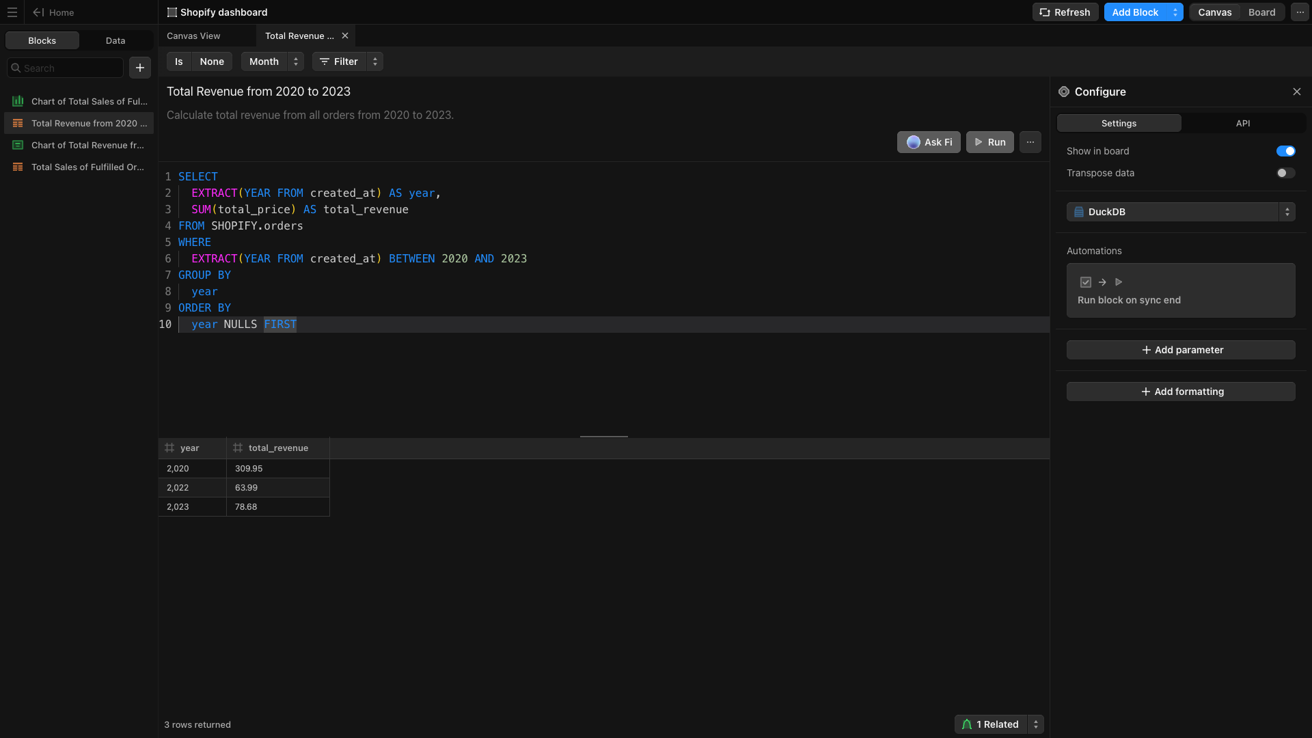Click the Refresh button
This screenshot has width=1312, height=738.
click(1065, 12)
